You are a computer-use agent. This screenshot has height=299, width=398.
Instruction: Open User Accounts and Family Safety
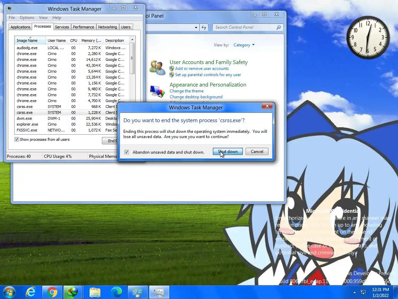208,62
